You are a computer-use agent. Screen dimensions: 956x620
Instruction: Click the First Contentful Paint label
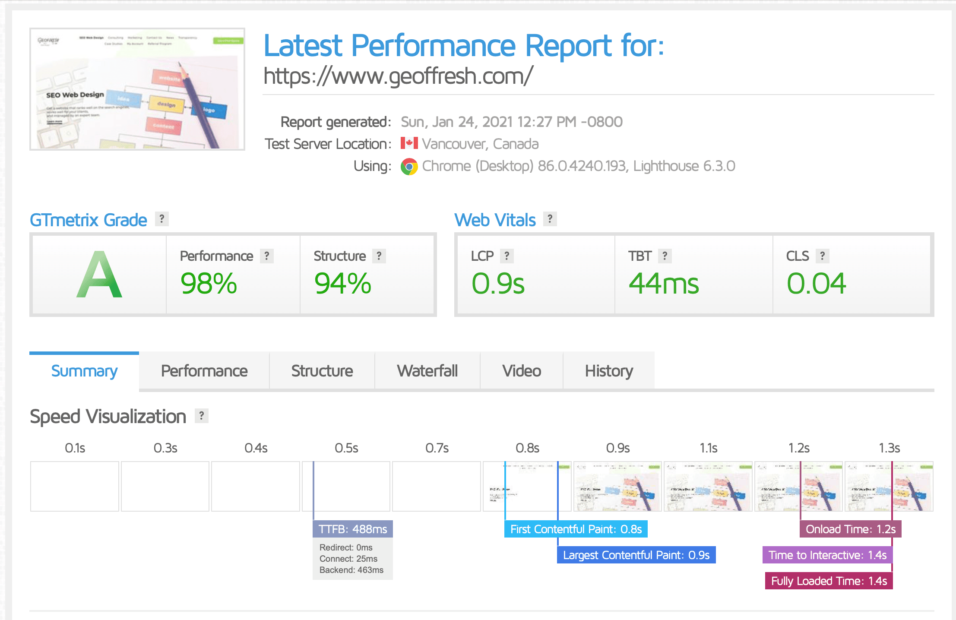pyautogui.click(x=576, y=528)
